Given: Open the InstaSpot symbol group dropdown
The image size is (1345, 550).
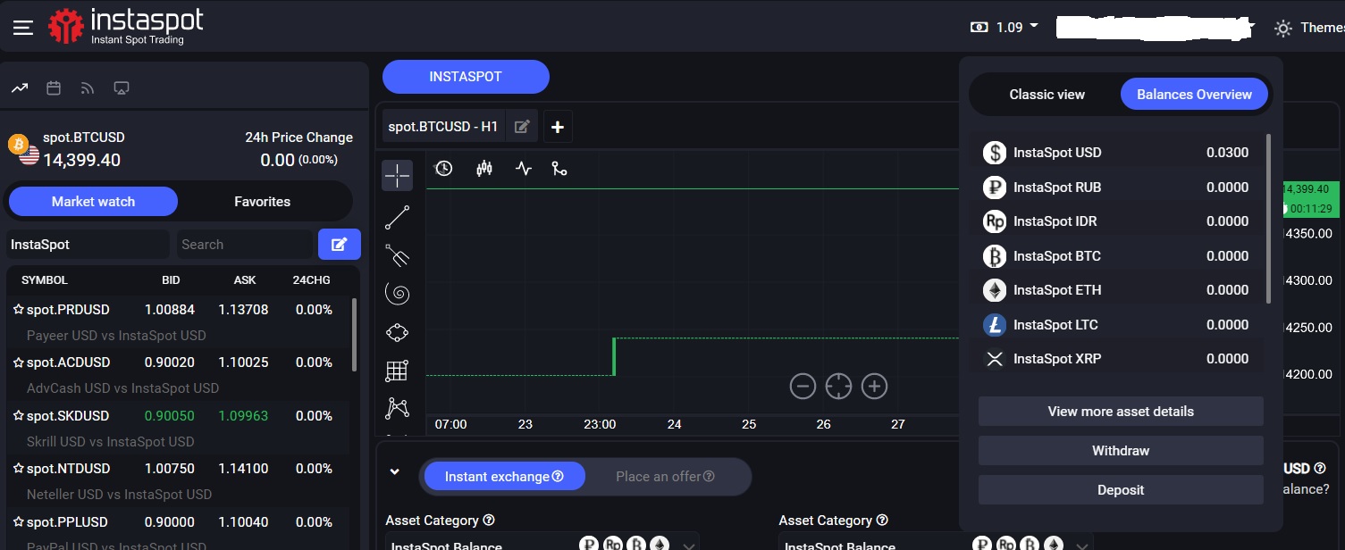Looking at the screenshot, I should click(87, 245).
